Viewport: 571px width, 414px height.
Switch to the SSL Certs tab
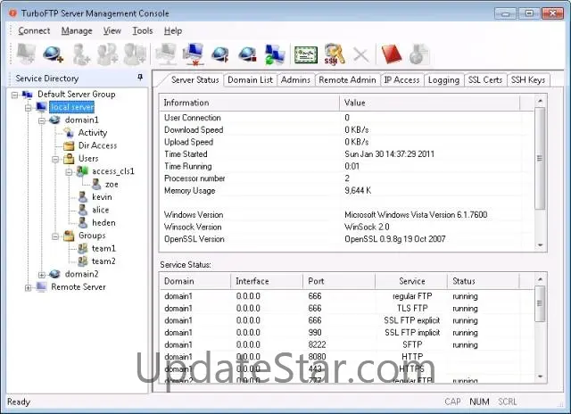pyautogui.click(x=484, y=80)
